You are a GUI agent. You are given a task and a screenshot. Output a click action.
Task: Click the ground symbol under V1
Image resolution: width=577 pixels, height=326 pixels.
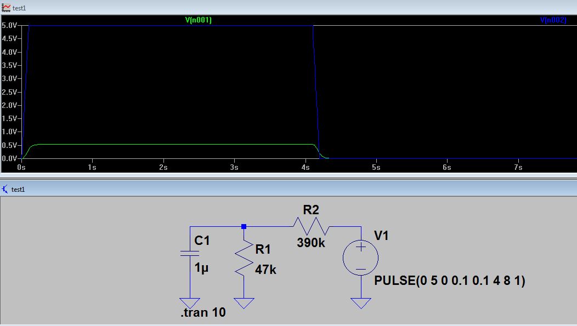(361, 303)
